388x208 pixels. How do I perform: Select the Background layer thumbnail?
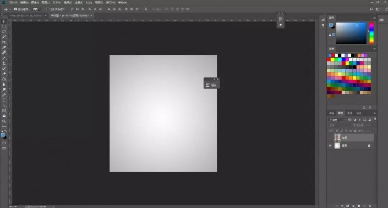click(x=337, y=145)
